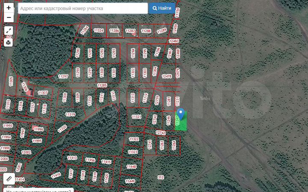Zoom out with the minus button
The image size is (308, 192).
[x=9, y=17]
